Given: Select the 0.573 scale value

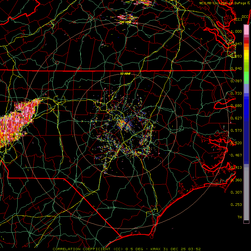Looking at the screenshot, I should tap(236, 130).
